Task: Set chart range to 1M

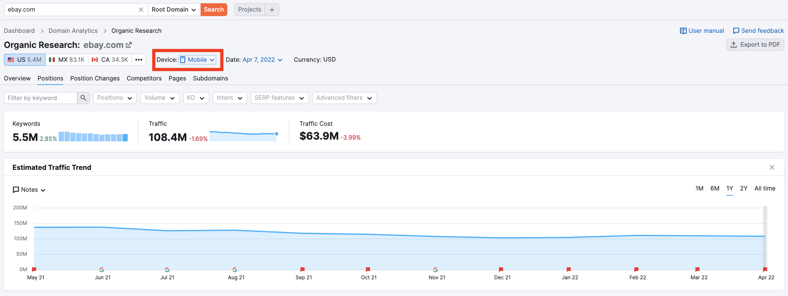Action: (699, 189)
